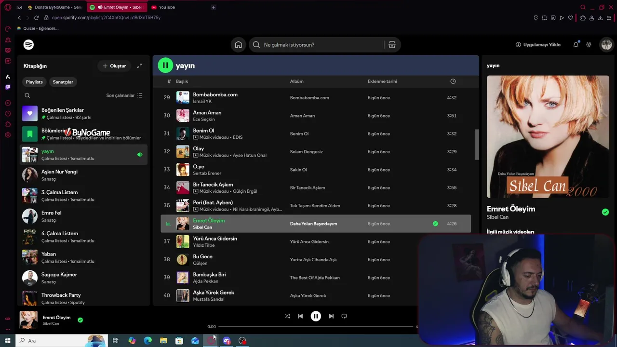
Task: Click the Spotify logo
Action: click(28, 45)
